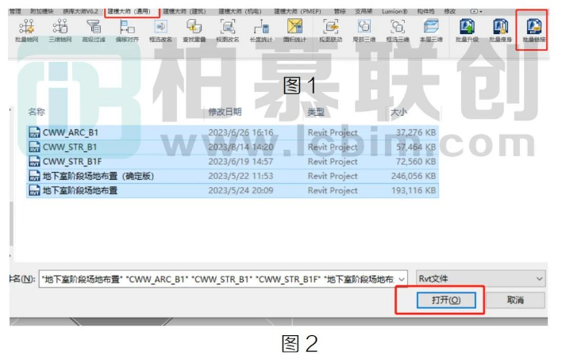The height and width of the screenshot is (355, 585).
Task: Click the 本层三维 current floor 3D tool
Action: [431, 31]
